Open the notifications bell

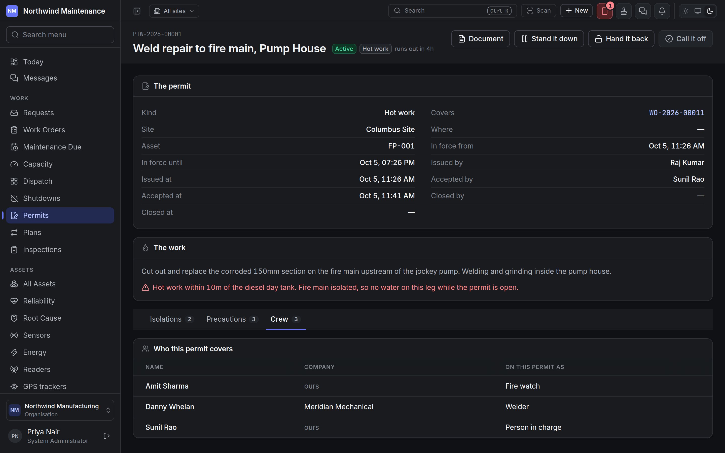[x=662, y=11]
